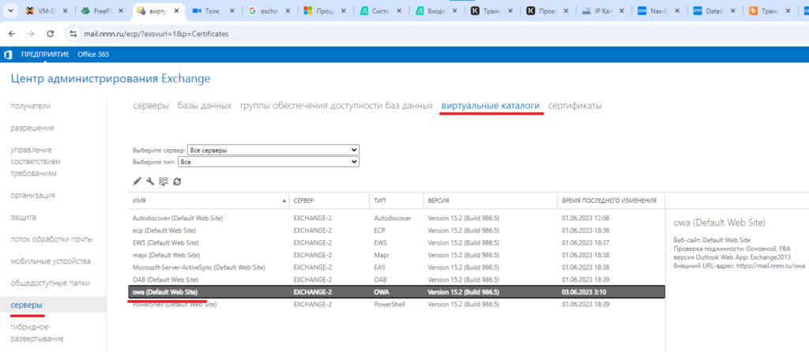Open получатели in the left menu
This screenshot has height=352, width=809.
click(x=31, y=107)
